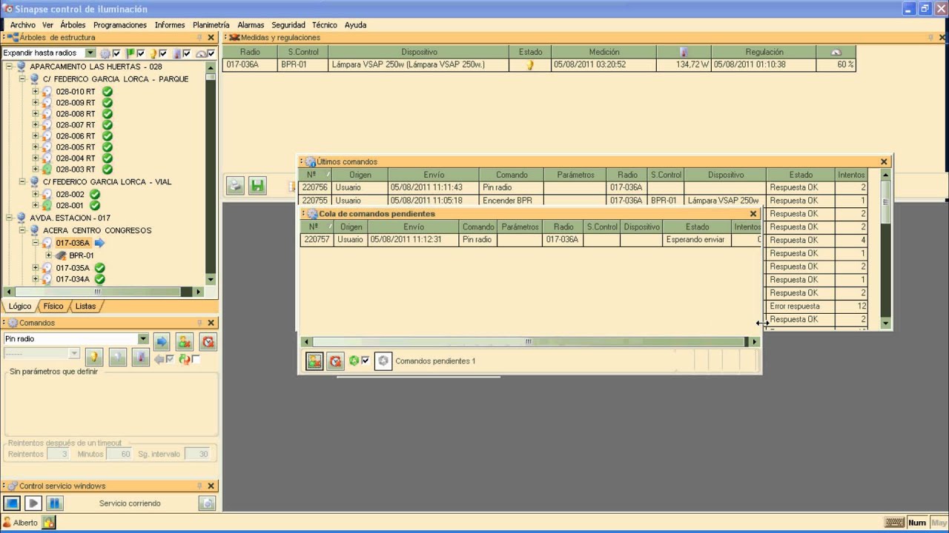Open the Archivo menu
949x533 pixels.
(x=23, y=24)
